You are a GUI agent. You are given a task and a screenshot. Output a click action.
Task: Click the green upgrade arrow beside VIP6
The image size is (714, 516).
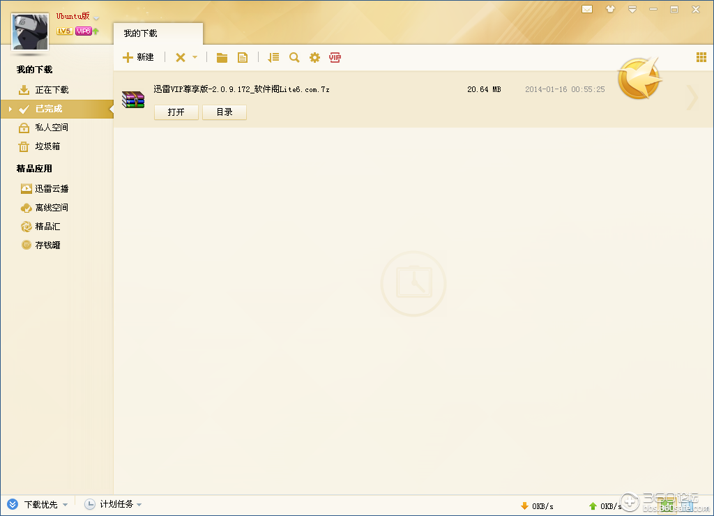coord(96,31)
